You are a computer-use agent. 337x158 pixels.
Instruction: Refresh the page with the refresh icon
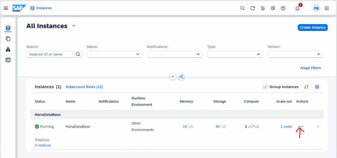pyautogui.click(x=252, y=8)
